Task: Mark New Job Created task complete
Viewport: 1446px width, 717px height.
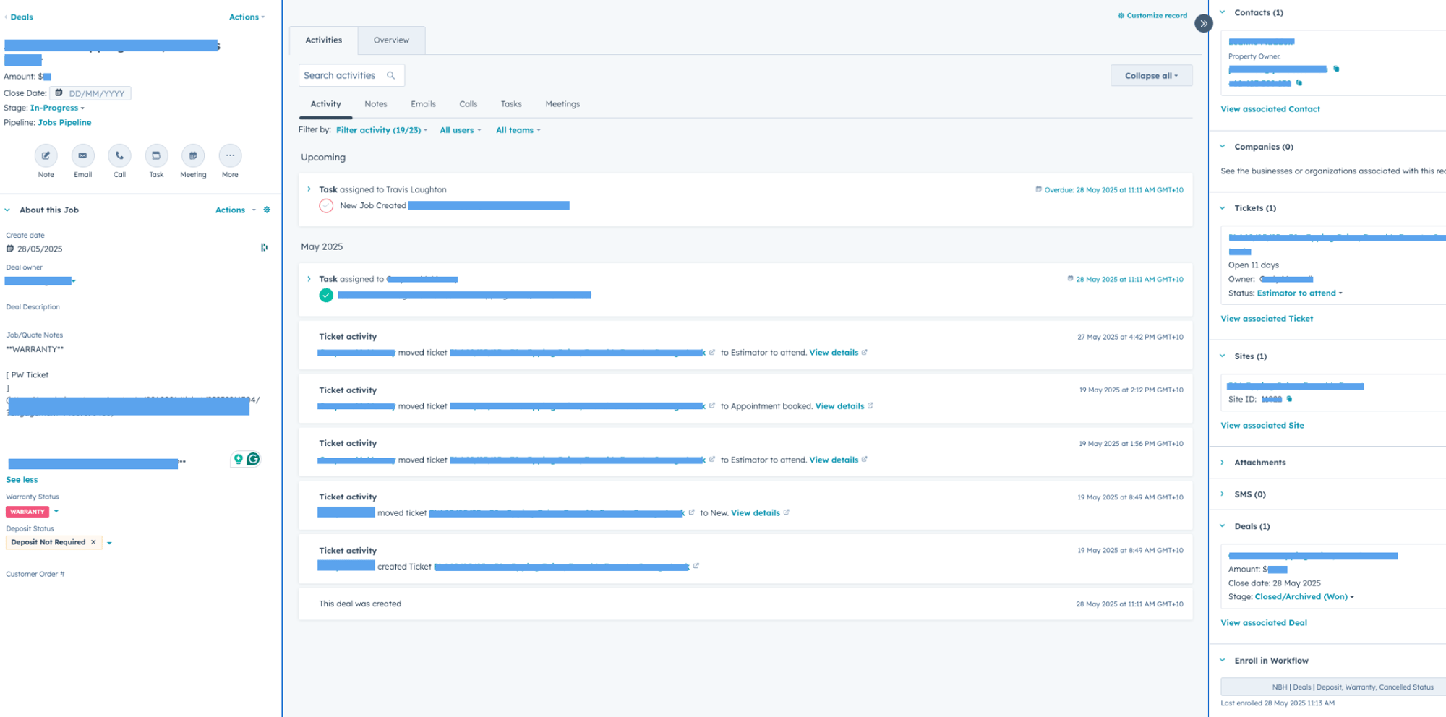Action: (x=326, y=206)
